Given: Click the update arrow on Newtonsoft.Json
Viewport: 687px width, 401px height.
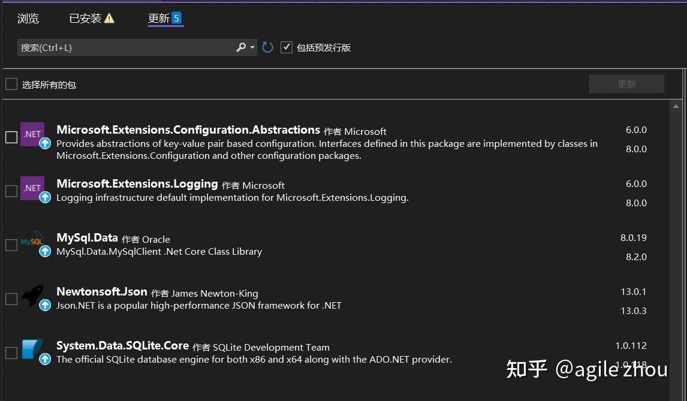Looking at the screenshot, I should click(44, 305).
